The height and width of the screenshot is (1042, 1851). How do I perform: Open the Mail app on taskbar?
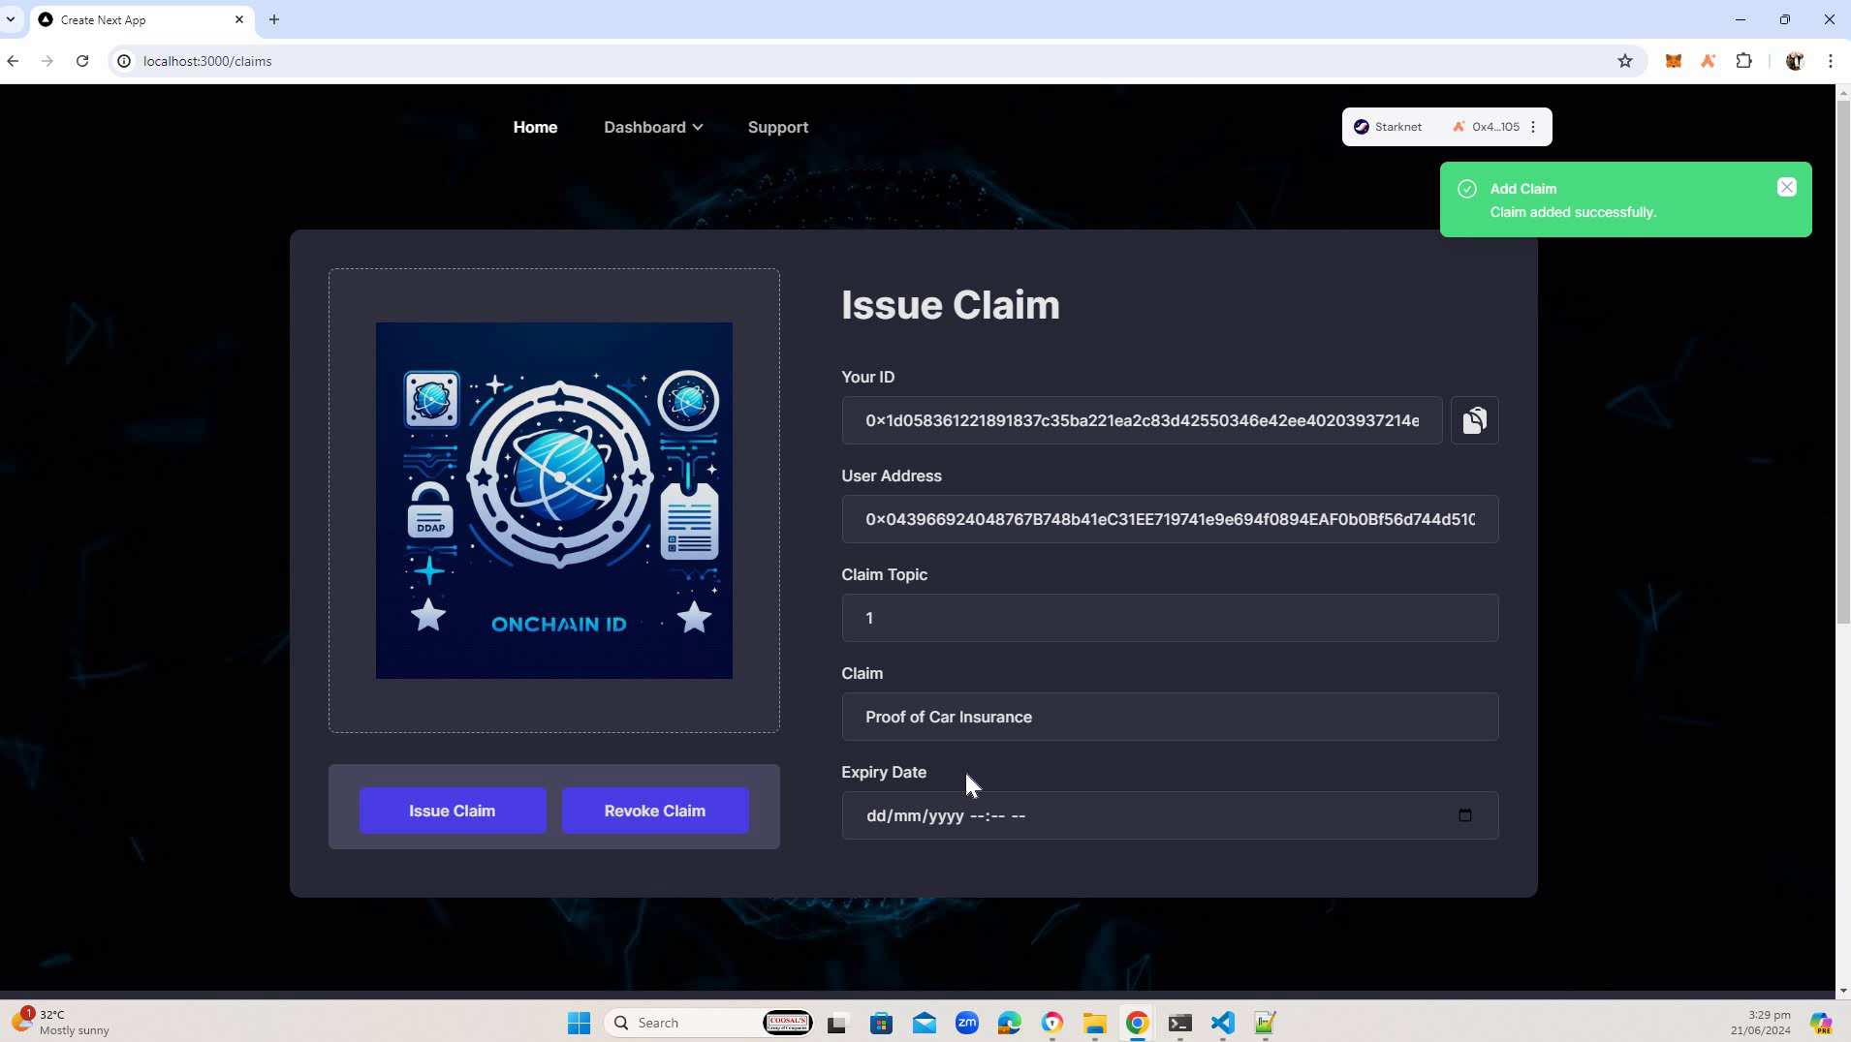(925, 1023)
